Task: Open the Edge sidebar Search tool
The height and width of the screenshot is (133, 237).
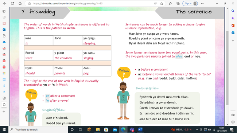Action: click(x=233, y=11)
